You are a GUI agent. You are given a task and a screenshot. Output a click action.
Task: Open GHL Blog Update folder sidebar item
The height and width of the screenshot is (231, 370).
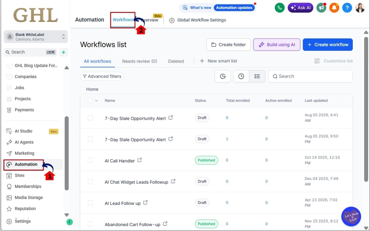click(x=32, y=66)
